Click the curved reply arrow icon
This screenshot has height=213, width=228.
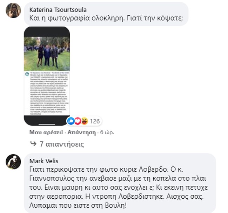[33, 144]
